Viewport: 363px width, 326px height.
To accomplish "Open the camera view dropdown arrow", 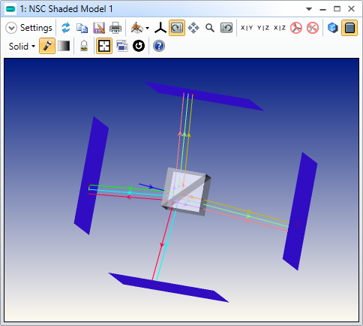I will [147, 28].
